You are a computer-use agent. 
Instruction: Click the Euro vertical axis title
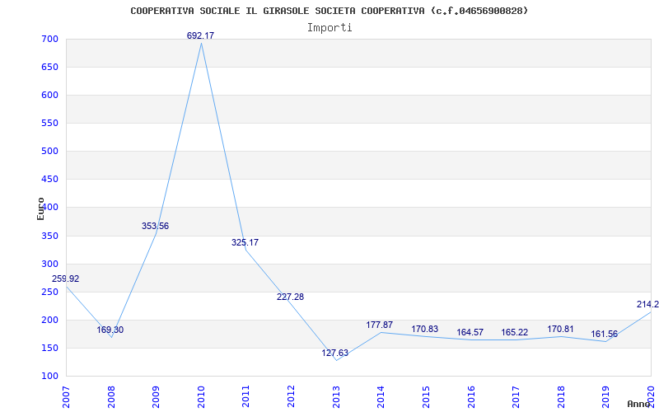[x=40, y=208]
